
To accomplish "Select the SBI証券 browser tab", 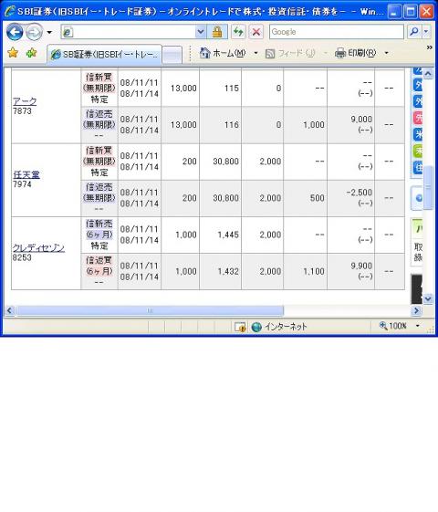I will (x=104, y=54).
